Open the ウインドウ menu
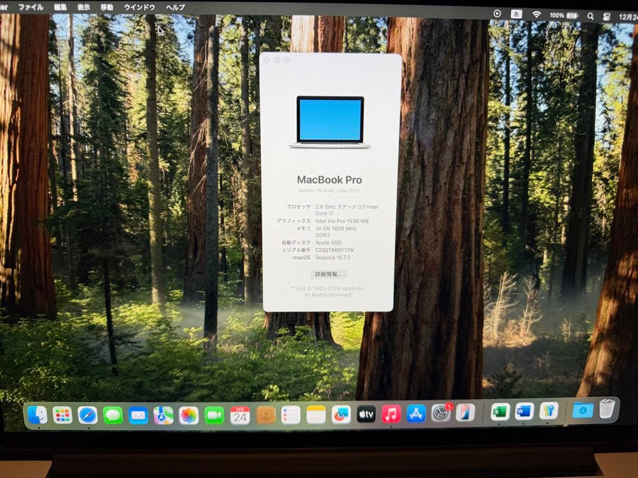Screen dimensions: 638x478 [139, 8]
